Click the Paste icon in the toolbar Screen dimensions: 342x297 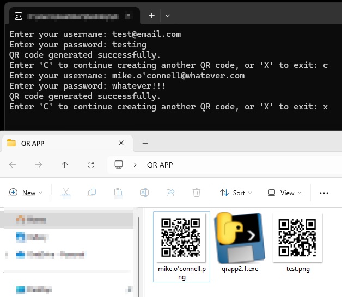pos(118,193)
